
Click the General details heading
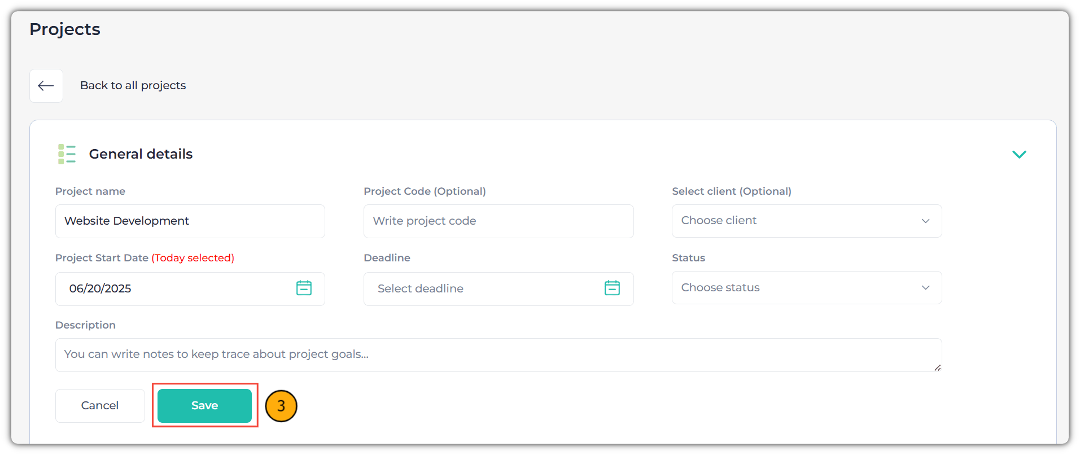click(141, 154)
